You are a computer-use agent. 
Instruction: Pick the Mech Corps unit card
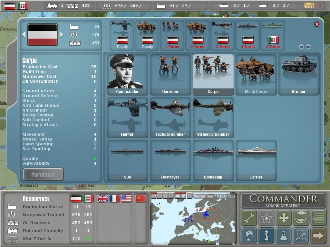[256, 75]
